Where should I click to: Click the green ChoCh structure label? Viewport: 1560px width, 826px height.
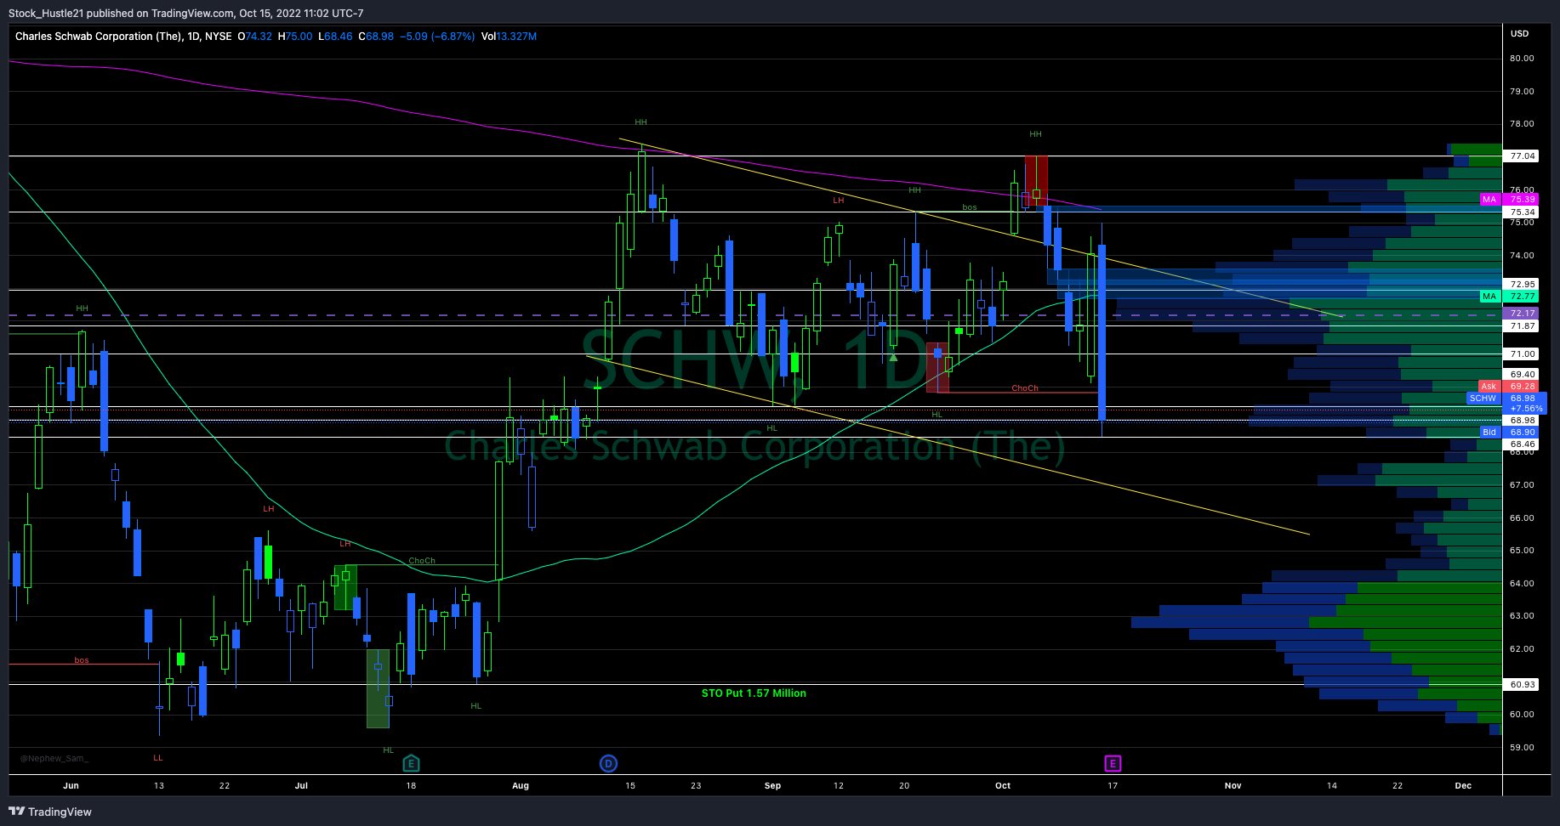point(422,561)
